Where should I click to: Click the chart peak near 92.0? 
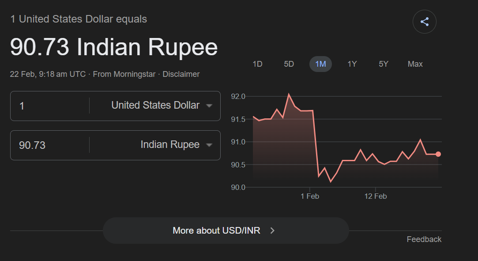[289, 94]
